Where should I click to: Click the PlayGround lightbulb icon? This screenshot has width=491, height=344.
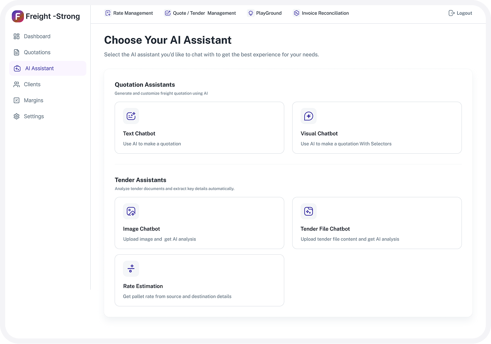[x=251, y=13]
